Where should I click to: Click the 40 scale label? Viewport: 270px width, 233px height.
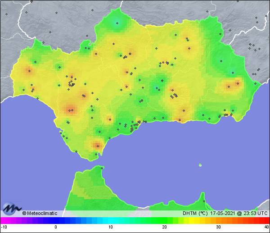pos(267,227)
